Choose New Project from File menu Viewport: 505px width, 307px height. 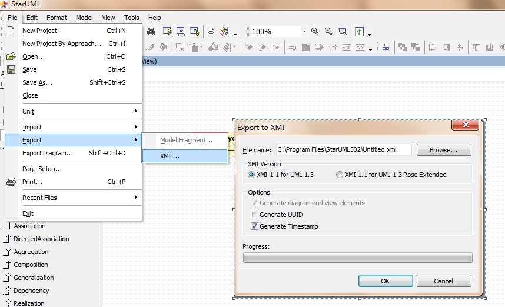click(73, 31)
